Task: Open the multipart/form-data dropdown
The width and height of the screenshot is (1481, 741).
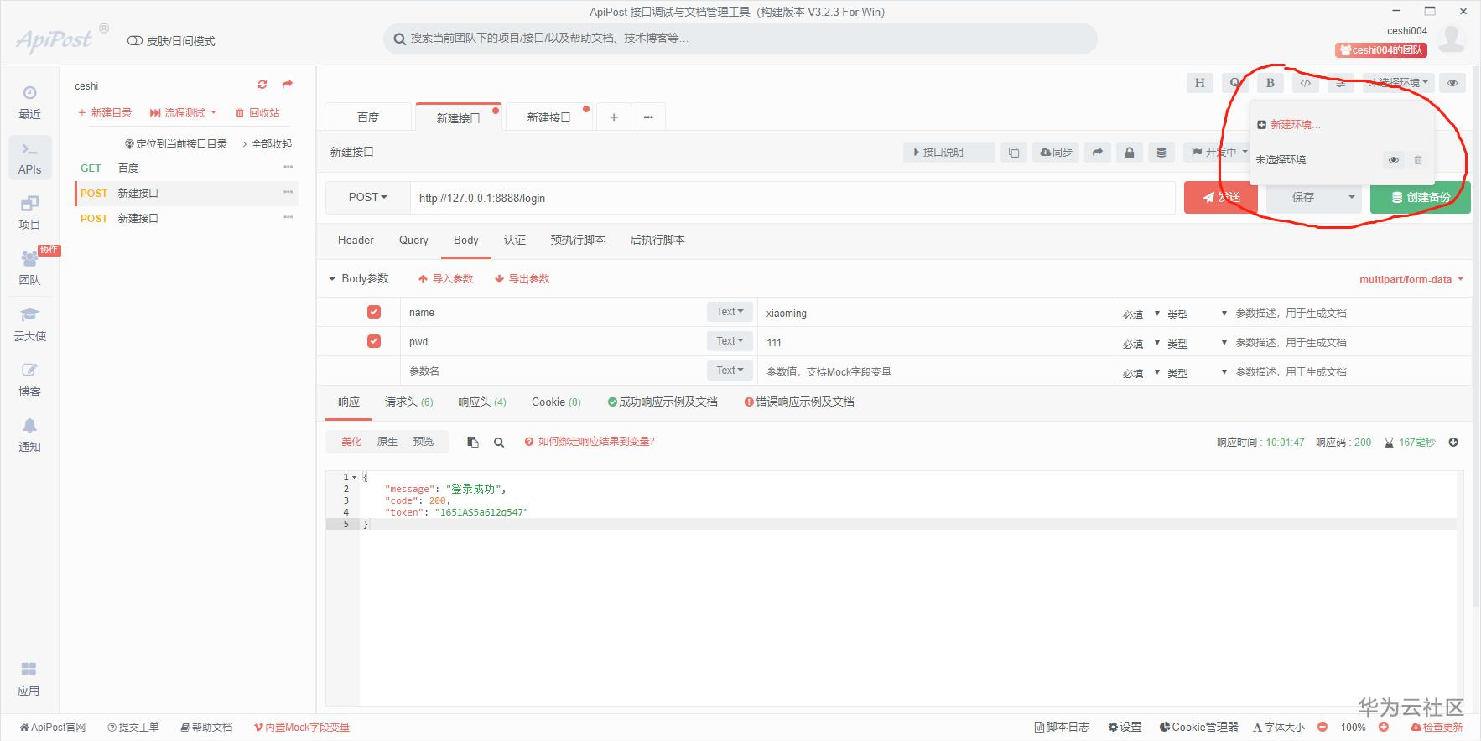Action: [1411, 279]
